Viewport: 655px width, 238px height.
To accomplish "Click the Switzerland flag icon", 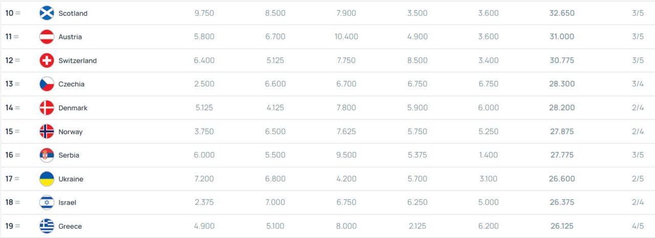I will 47,60.
